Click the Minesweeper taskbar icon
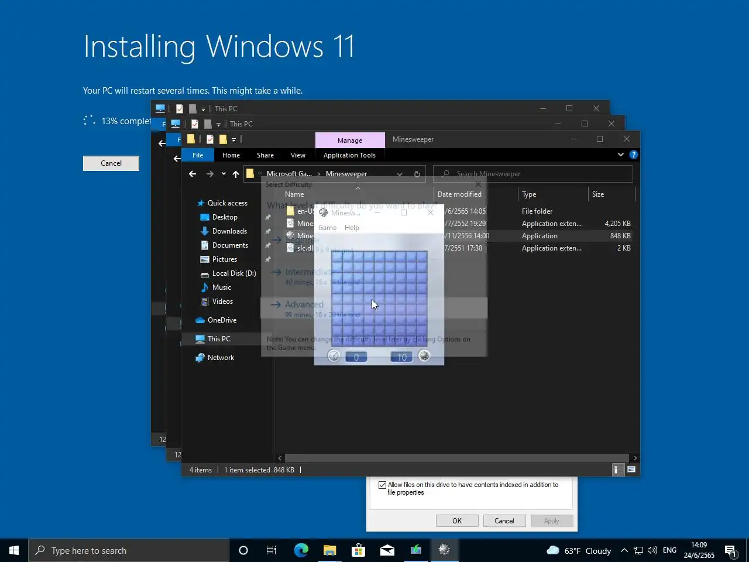This screenshot has width=749, height=562. tap(444, 550)
